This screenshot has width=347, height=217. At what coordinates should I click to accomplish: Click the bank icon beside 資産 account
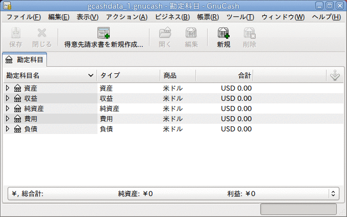click(17, 88)
